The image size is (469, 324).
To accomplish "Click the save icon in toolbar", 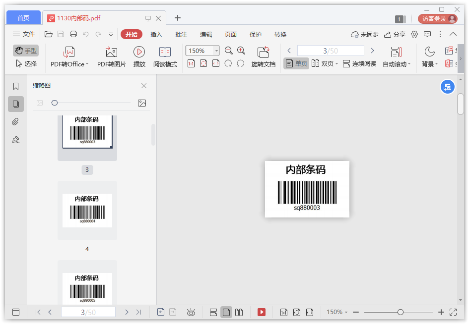I will click(61, 34).
